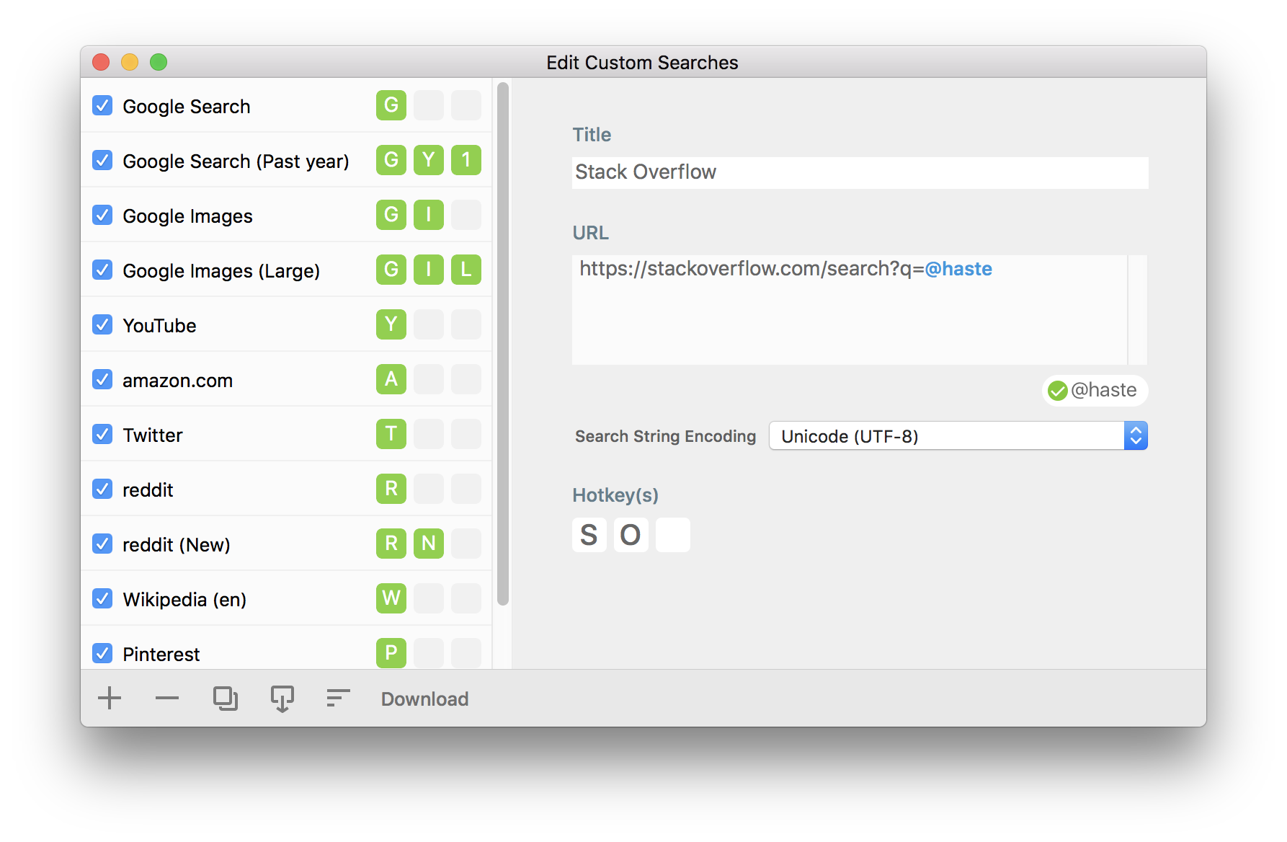Viewport: 1287px width, 842px height.
Task: Click the R hotkey of reddit row
Action: [x=391, y=489]
